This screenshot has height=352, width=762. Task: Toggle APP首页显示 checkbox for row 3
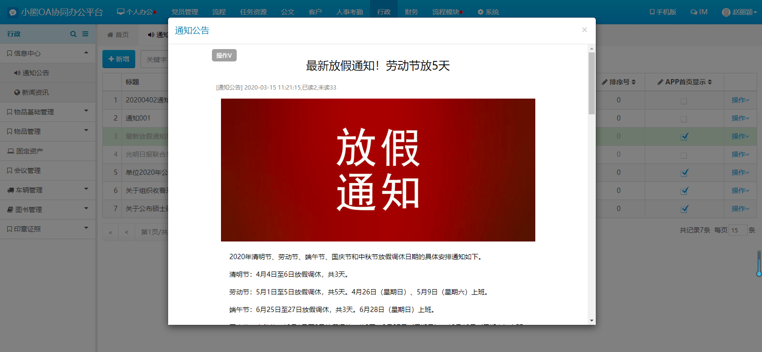coord(684,136)
